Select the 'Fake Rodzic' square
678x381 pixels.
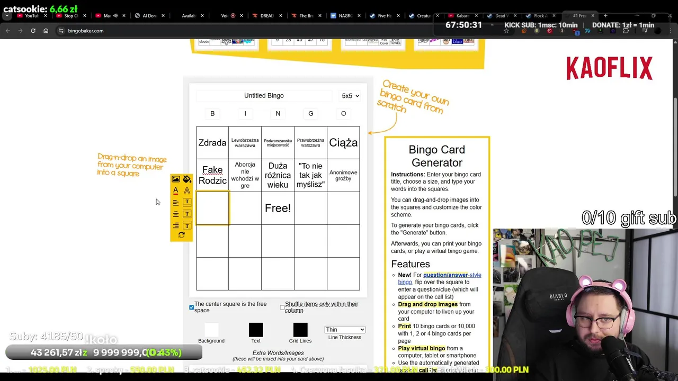212,175
